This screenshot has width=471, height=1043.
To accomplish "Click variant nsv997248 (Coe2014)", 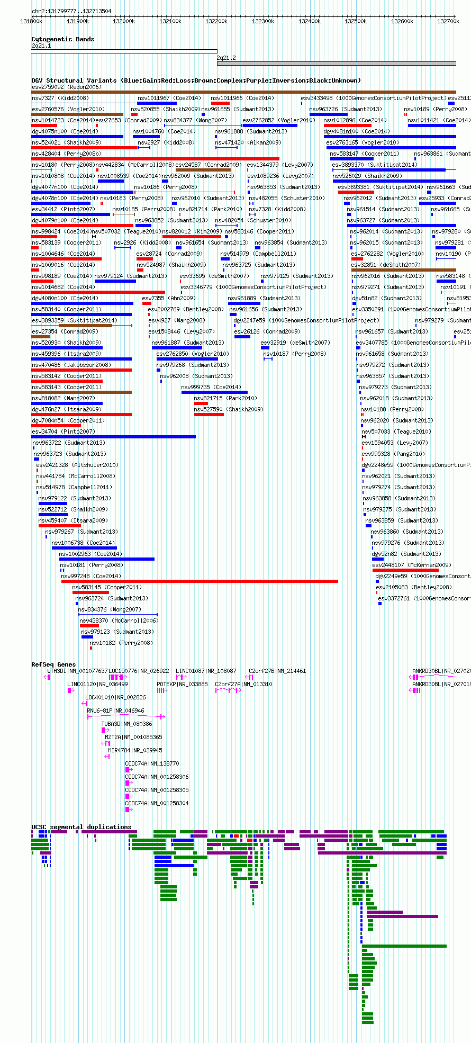I will (200, 581).
